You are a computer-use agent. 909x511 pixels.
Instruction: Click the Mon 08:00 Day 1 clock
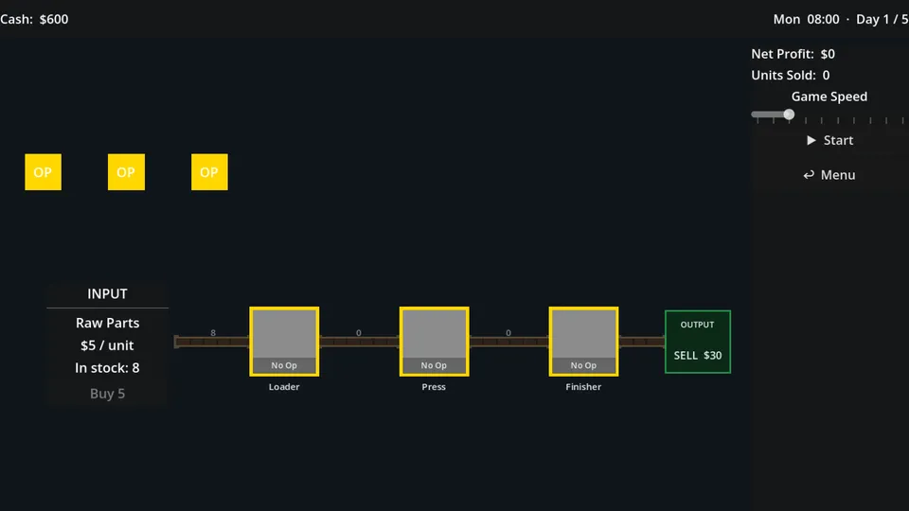click(x=841, y=19)
